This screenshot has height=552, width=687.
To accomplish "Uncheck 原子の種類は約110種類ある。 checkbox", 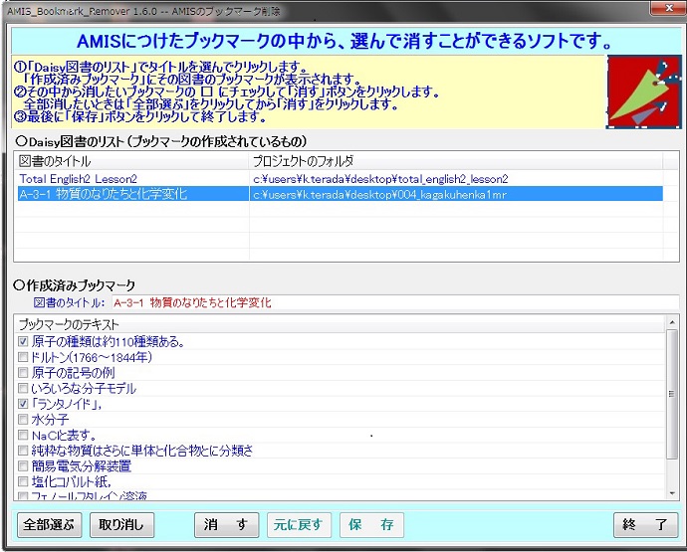I will point(23,341).
